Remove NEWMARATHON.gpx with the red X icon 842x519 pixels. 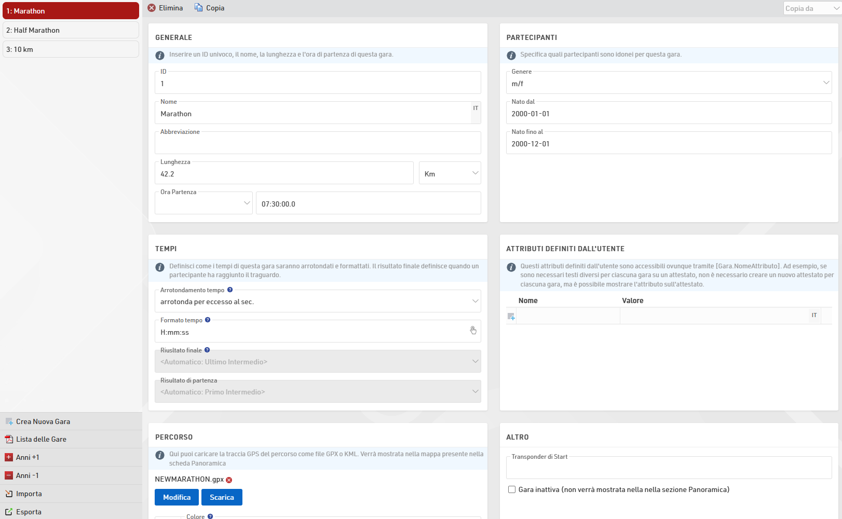[229, 480]
